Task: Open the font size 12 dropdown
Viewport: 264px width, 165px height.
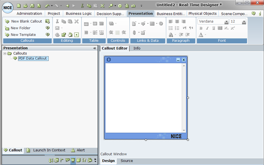Action: pyautogui.click(x=244, y=22)
